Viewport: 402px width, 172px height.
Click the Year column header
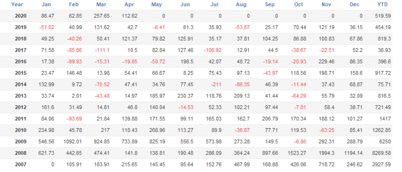pos(17,4)
